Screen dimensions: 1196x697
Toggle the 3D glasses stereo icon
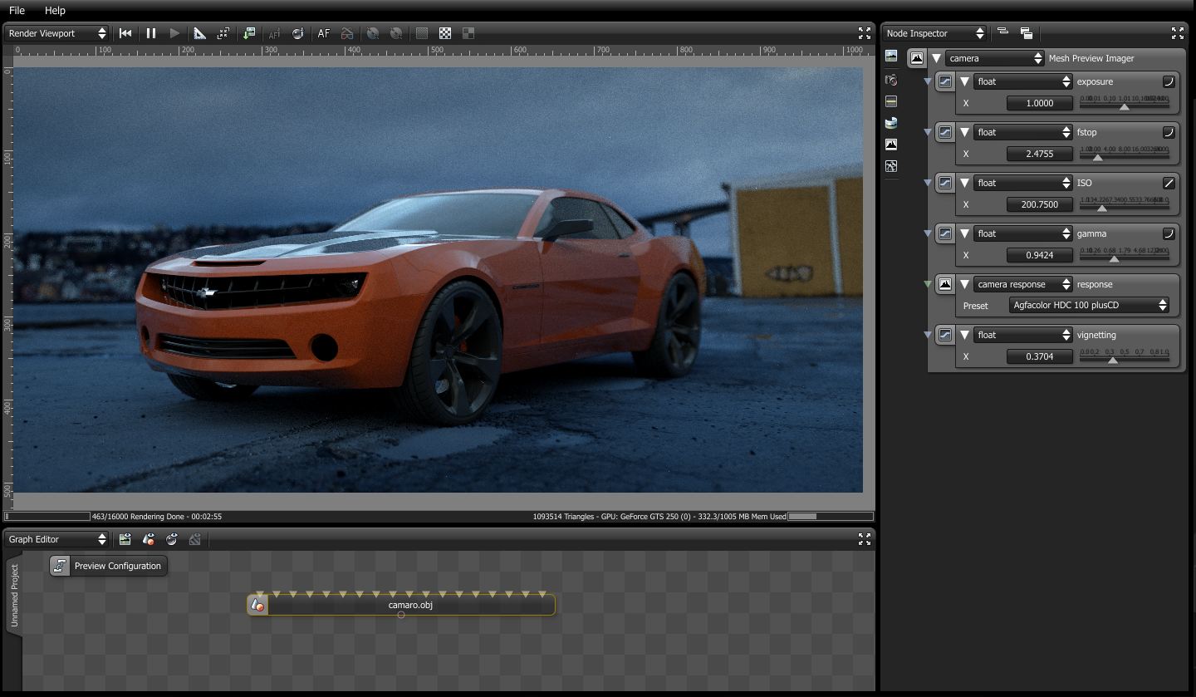[347, 33]
